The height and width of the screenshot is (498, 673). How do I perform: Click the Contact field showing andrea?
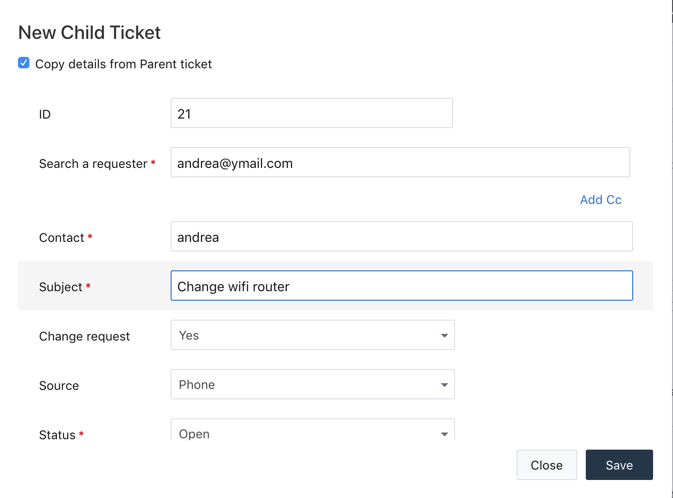pyautogui.click(x=401, y=236)
